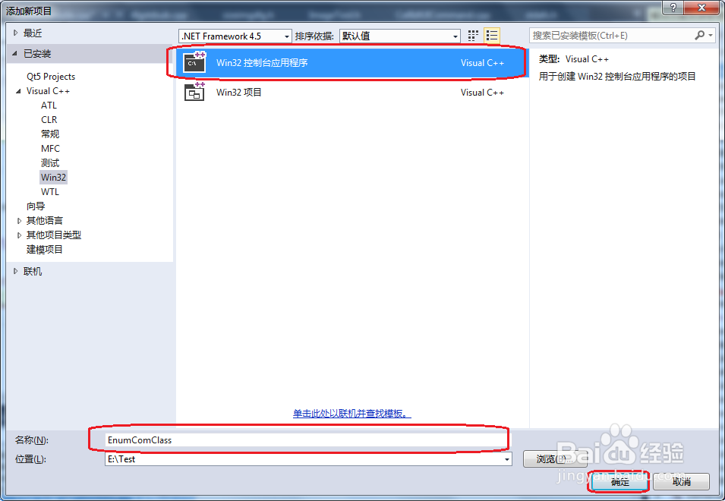The height and width of the screenshot is (501, 725).
Task: Select the MFC category
Action: click(x=50, y=148)
